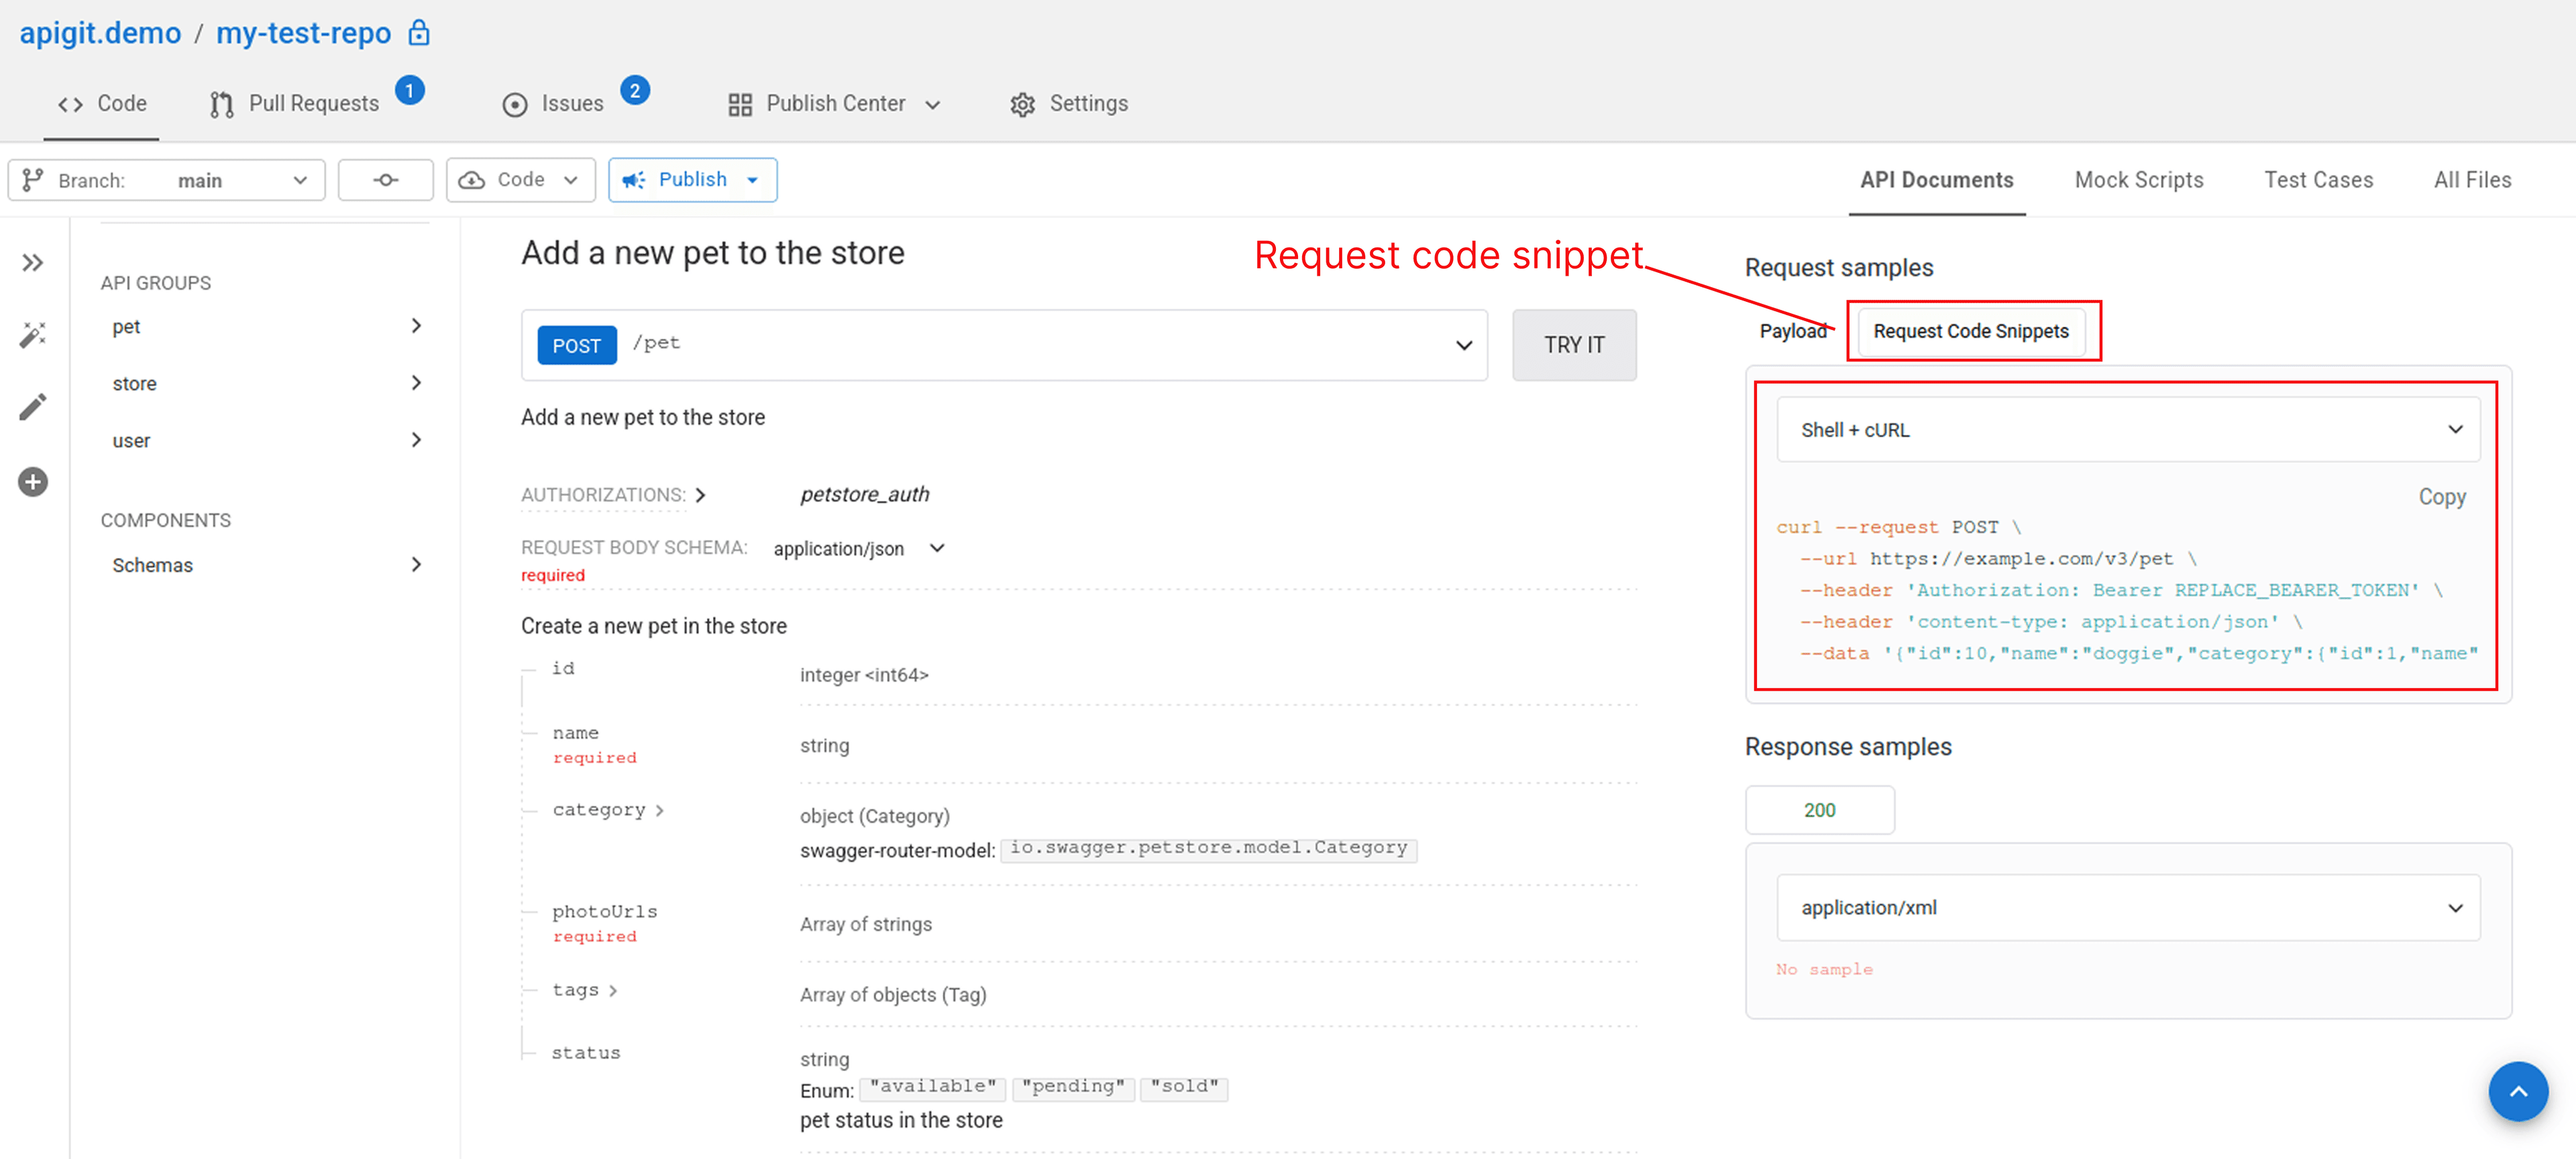Expand the AUTHORIZATIONS section chevron
The height and width of the screenshot is (1159, 2576).
point(701,495)
